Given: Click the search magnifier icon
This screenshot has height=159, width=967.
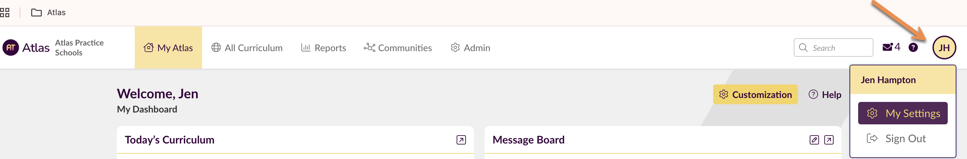Looking at the screenshot, I should (803, 48).
